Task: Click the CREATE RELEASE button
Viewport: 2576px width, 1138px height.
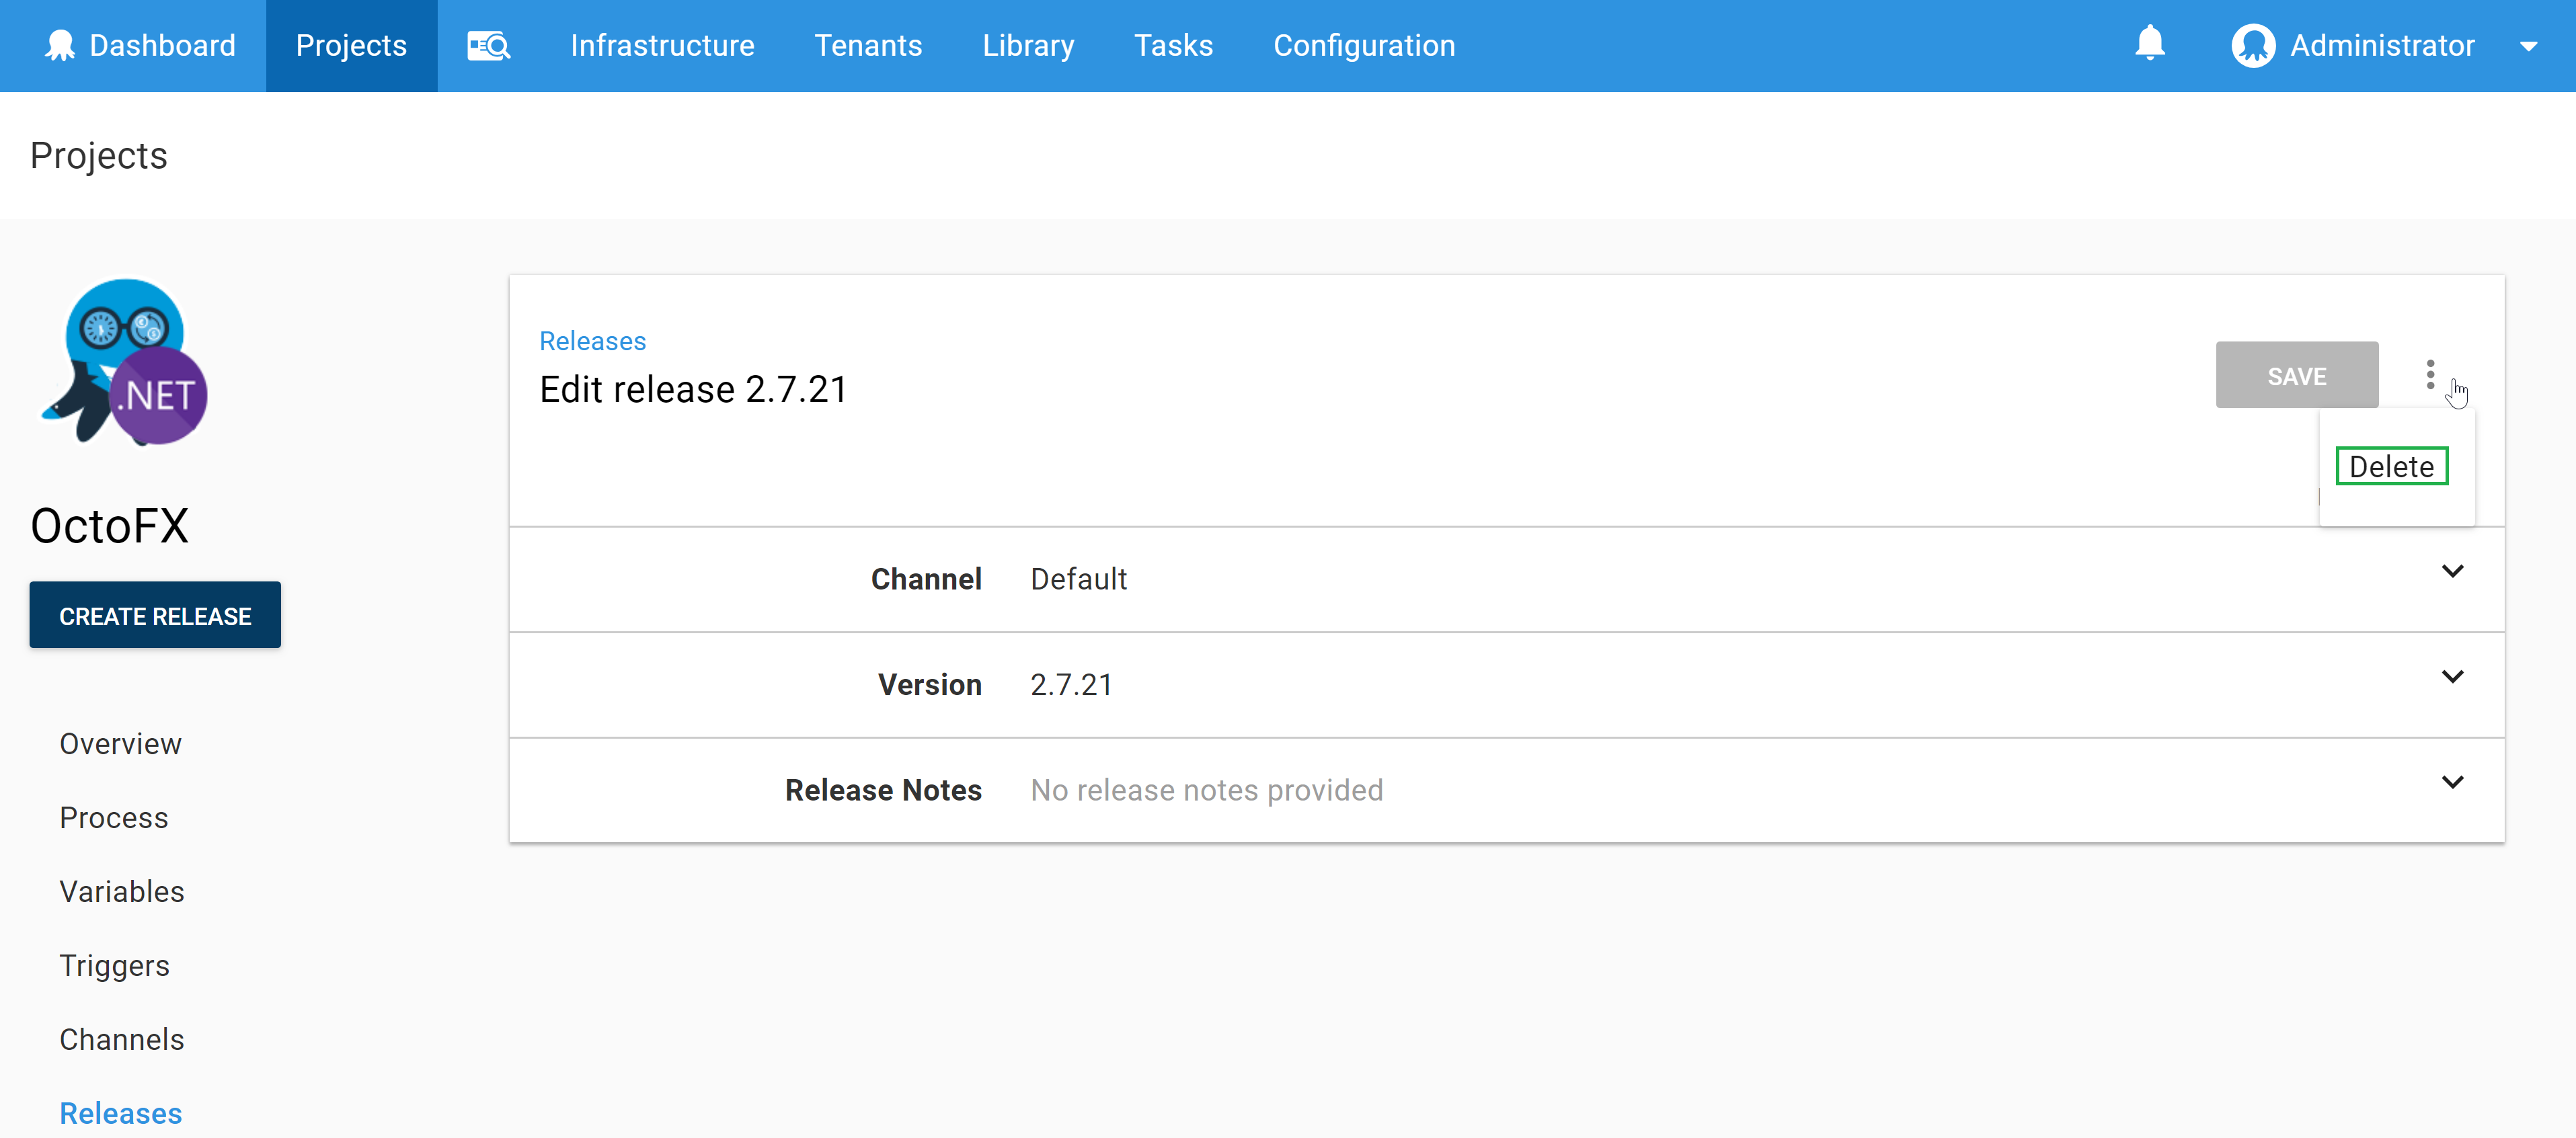Action: [x=155, y=616]
